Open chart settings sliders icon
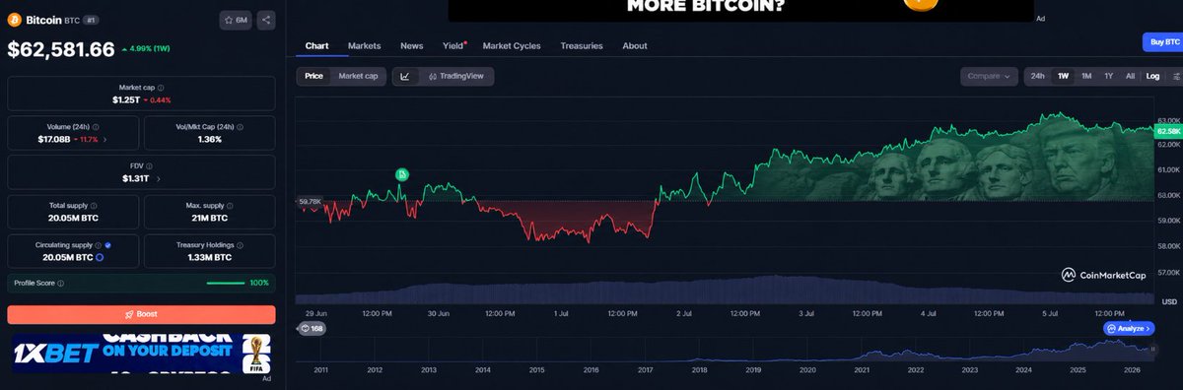Viewport: 1183px width, 390px height. coord(1176,76)
